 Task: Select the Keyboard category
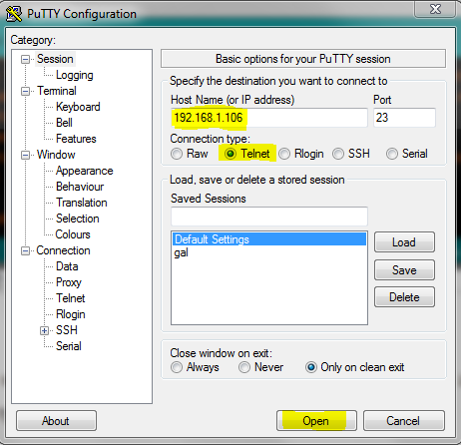click(78, 107)
